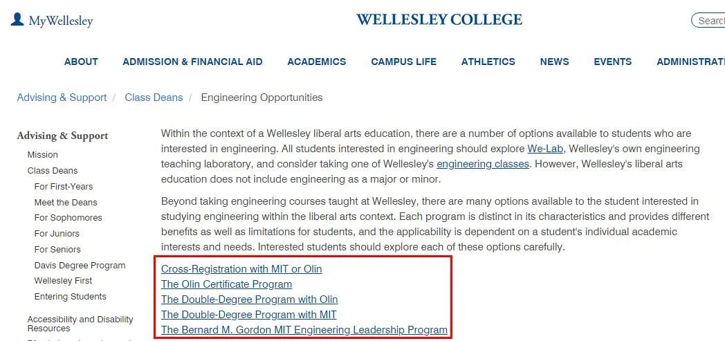Open Cross-Registration with MIT or Olin
This screenshot has width=725, height=341.
241,269
